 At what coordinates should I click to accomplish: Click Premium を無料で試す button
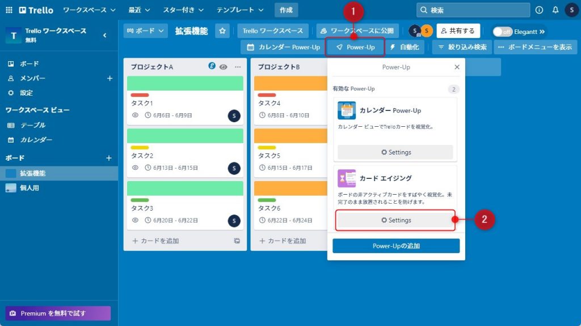click(58, 314)
